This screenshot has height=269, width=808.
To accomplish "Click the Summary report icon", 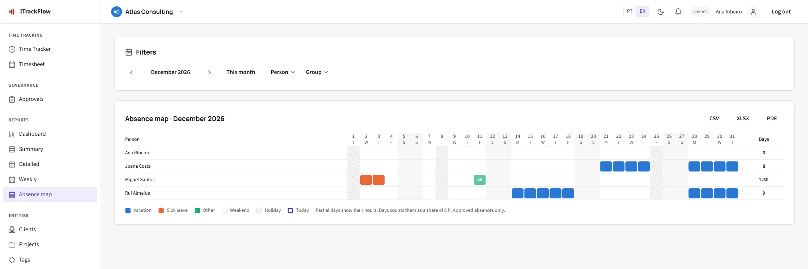I will click(x=12, y=149).
